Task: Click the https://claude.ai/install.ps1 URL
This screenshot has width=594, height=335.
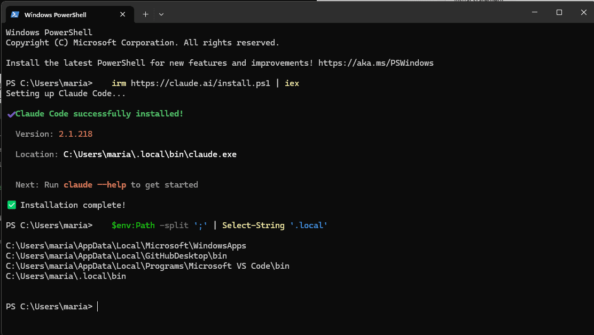Action: click(200, 83)
